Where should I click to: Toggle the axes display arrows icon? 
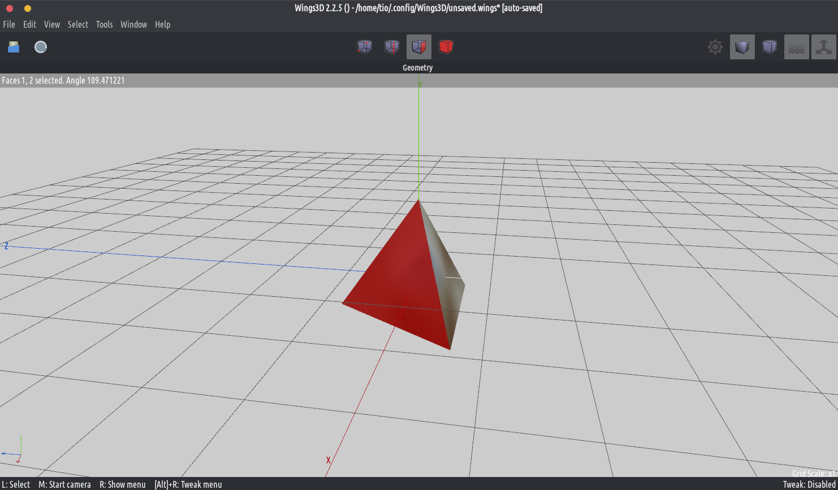pyautogui.click(x=824, y=47)
